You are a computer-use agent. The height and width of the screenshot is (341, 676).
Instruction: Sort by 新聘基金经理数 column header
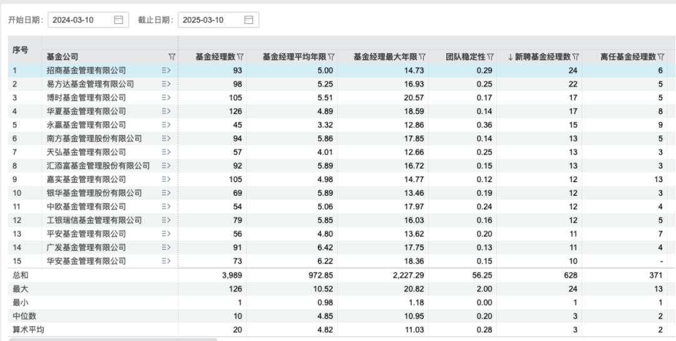tap(542, 57)
